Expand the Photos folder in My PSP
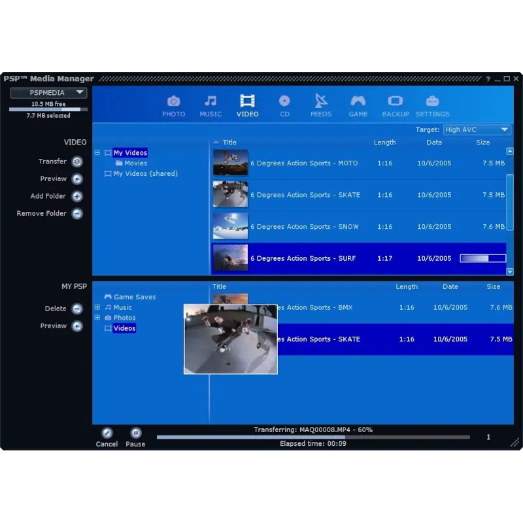523x523 pixels. 97,318
